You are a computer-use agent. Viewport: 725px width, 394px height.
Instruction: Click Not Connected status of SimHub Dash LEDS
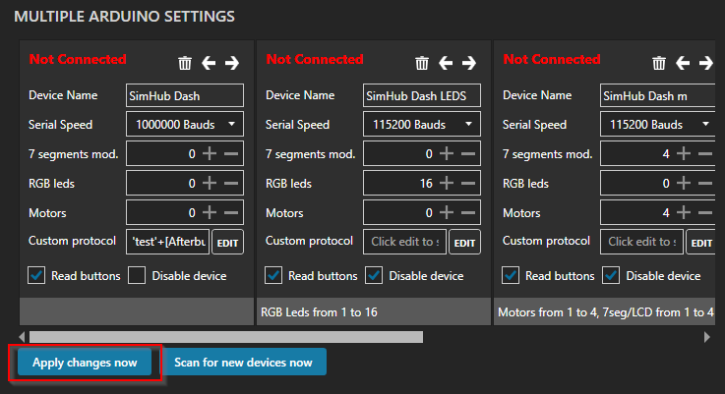(x=315, y=59)
